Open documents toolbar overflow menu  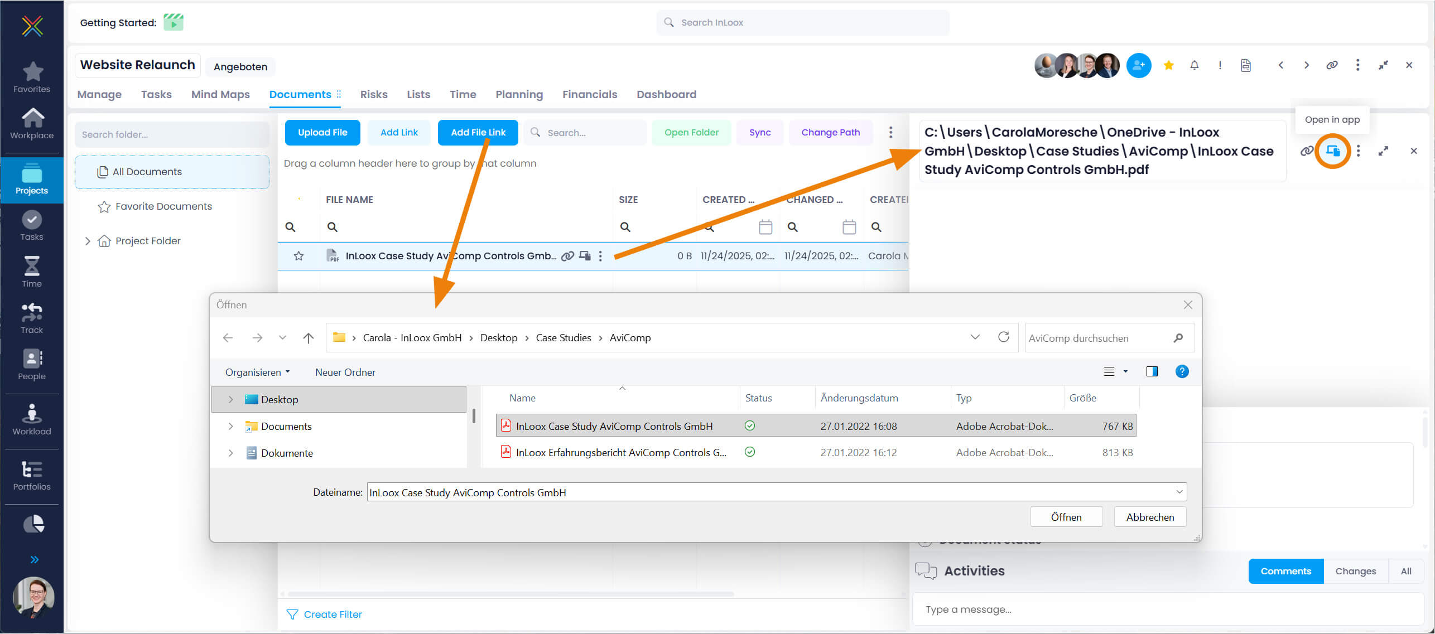coord(890,132)
